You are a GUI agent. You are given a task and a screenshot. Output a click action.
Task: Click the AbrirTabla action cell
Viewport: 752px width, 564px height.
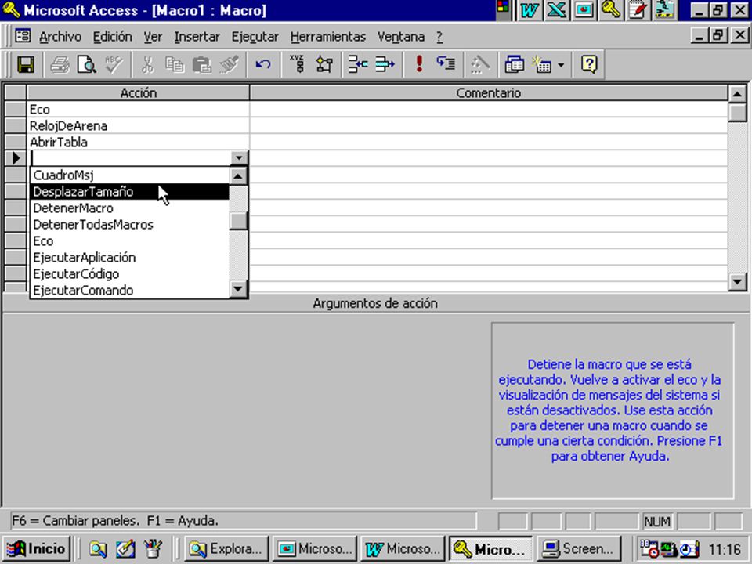(138, 142)
